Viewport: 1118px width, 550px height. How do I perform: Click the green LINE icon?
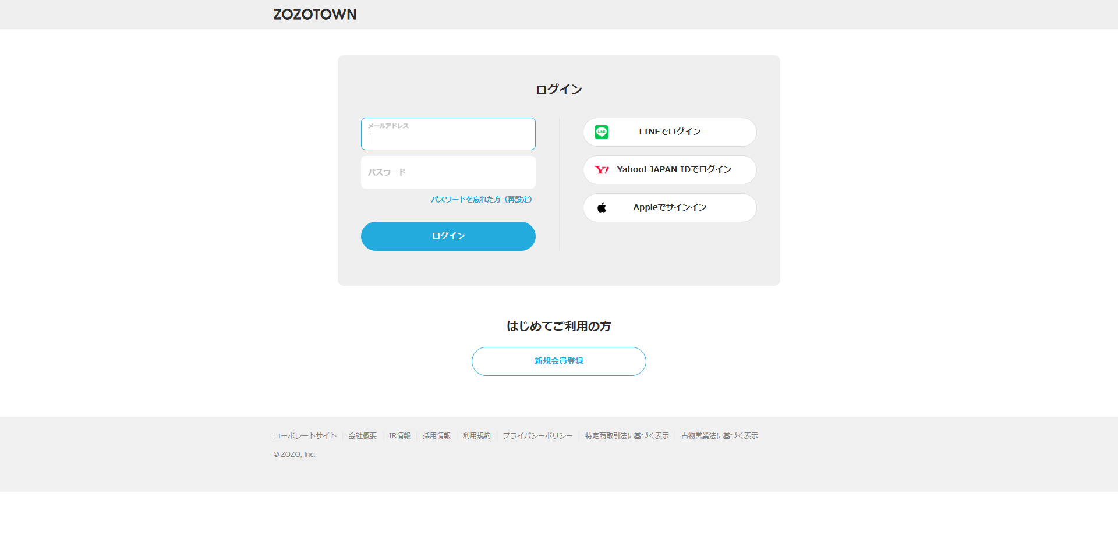coord(602,132)
